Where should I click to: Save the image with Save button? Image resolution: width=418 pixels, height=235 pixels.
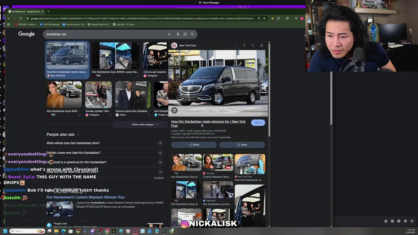(242, 145)
